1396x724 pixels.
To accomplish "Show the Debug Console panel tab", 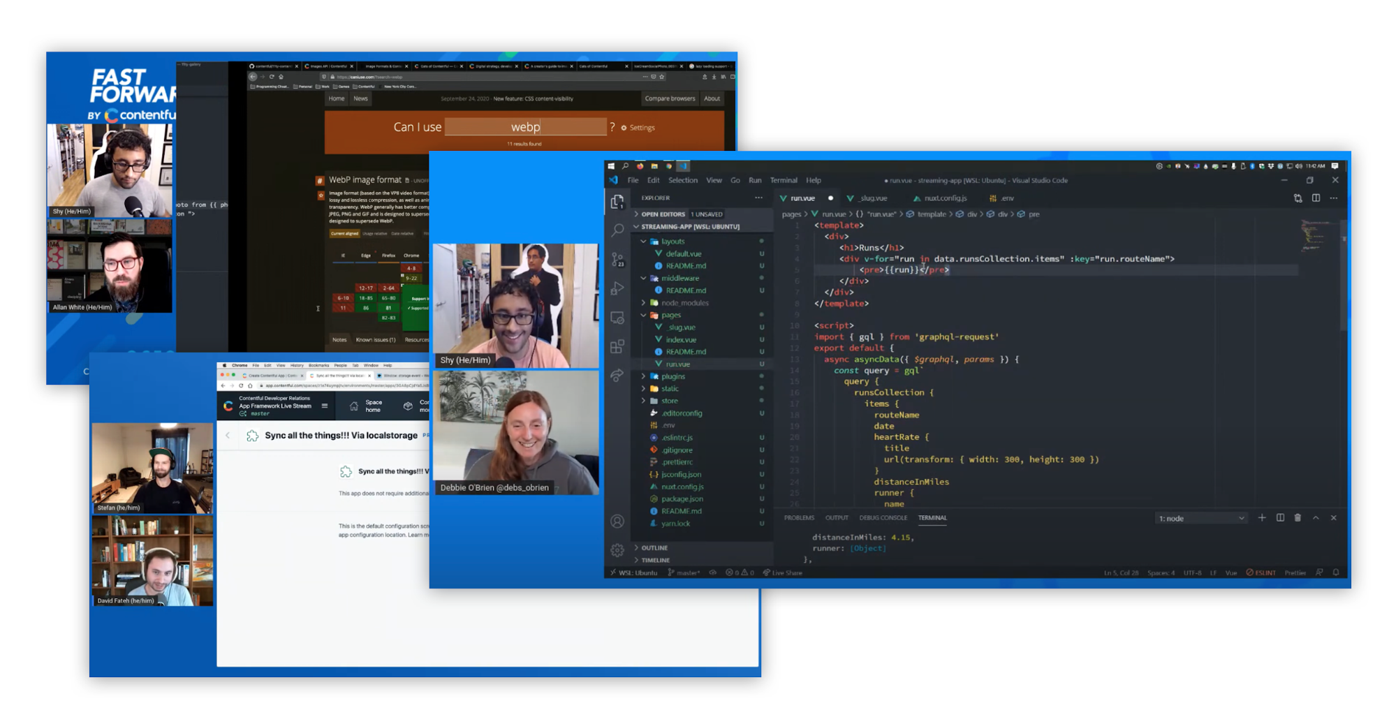I will (x=883, y=518).
